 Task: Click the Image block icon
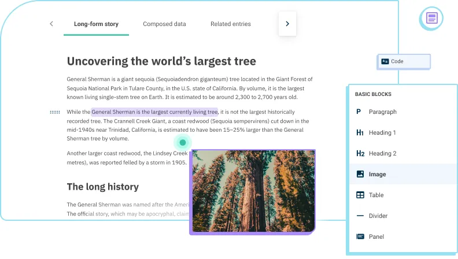[360, 174]
